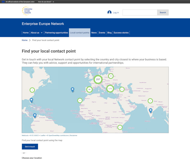Open the cluster marker near Morocco coast

click(80, 100)
